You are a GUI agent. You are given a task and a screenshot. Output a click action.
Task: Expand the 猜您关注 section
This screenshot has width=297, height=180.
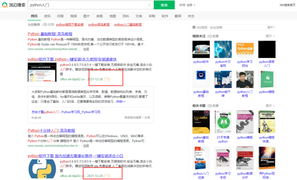(271, 36)
